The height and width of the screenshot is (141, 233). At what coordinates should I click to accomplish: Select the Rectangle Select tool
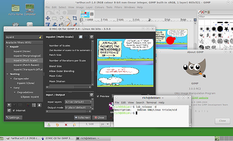click(54, 18)
